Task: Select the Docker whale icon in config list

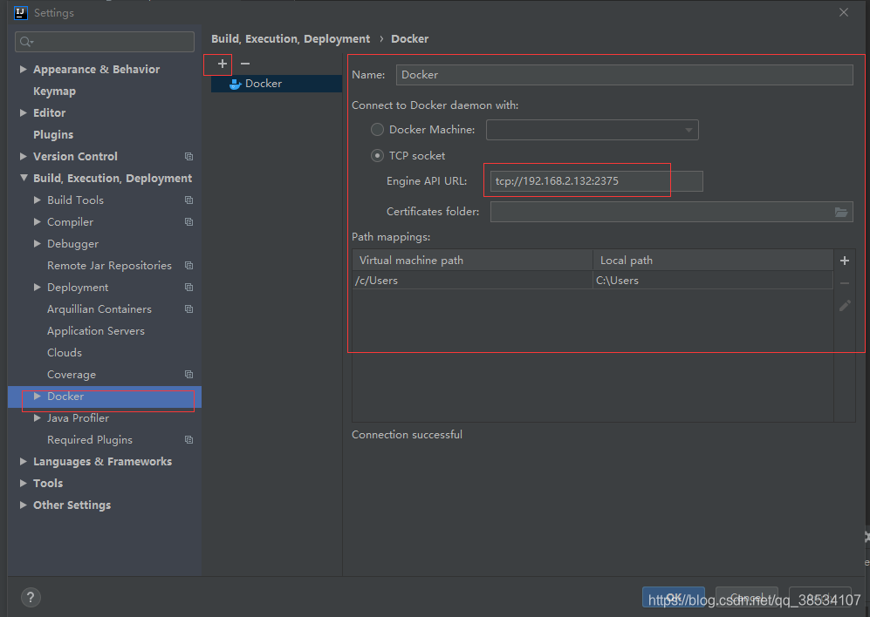Action: [234, 84]
